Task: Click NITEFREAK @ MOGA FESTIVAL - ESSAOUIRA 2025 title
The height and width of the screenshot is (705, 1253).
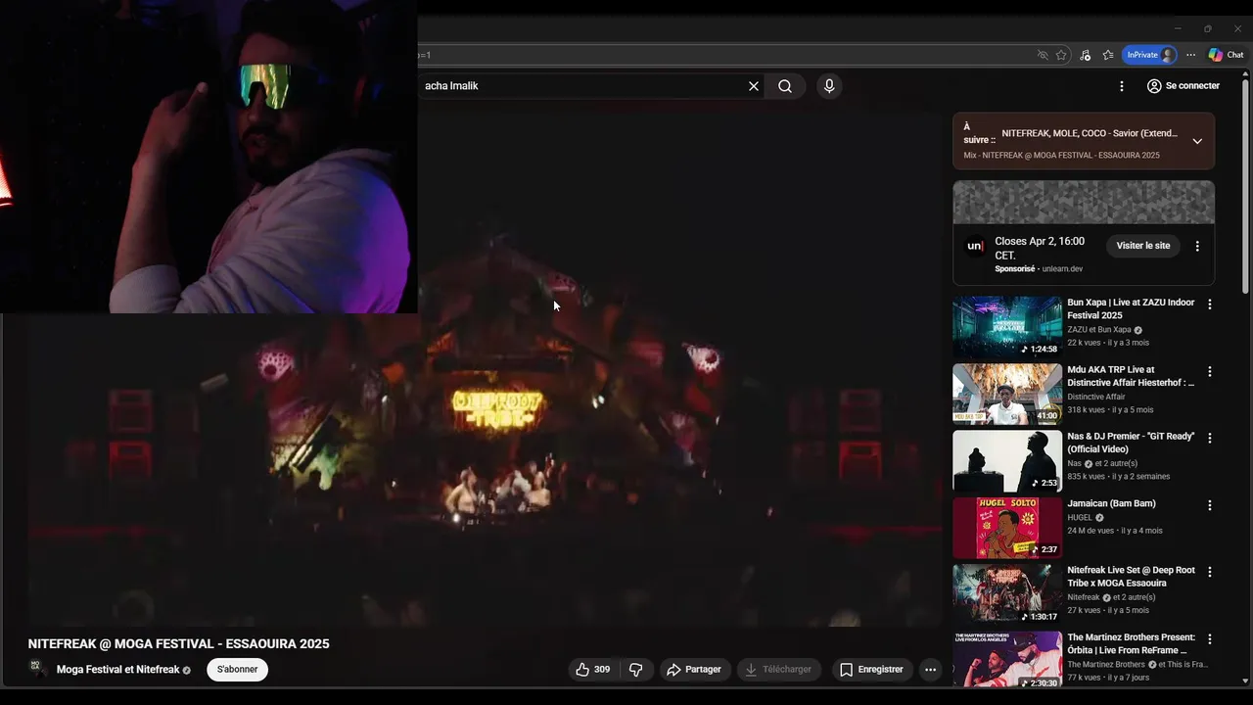Action: pos(178,643)
